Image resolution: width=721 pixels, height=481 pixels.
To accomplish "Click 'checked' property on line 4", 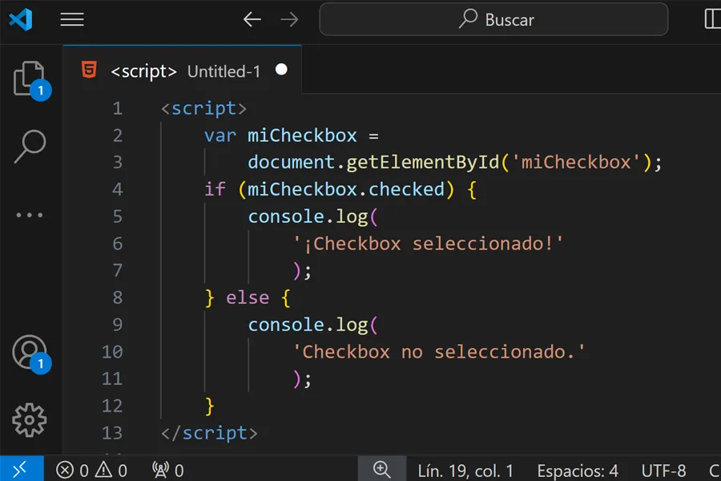I will click(x=406, y=189).
